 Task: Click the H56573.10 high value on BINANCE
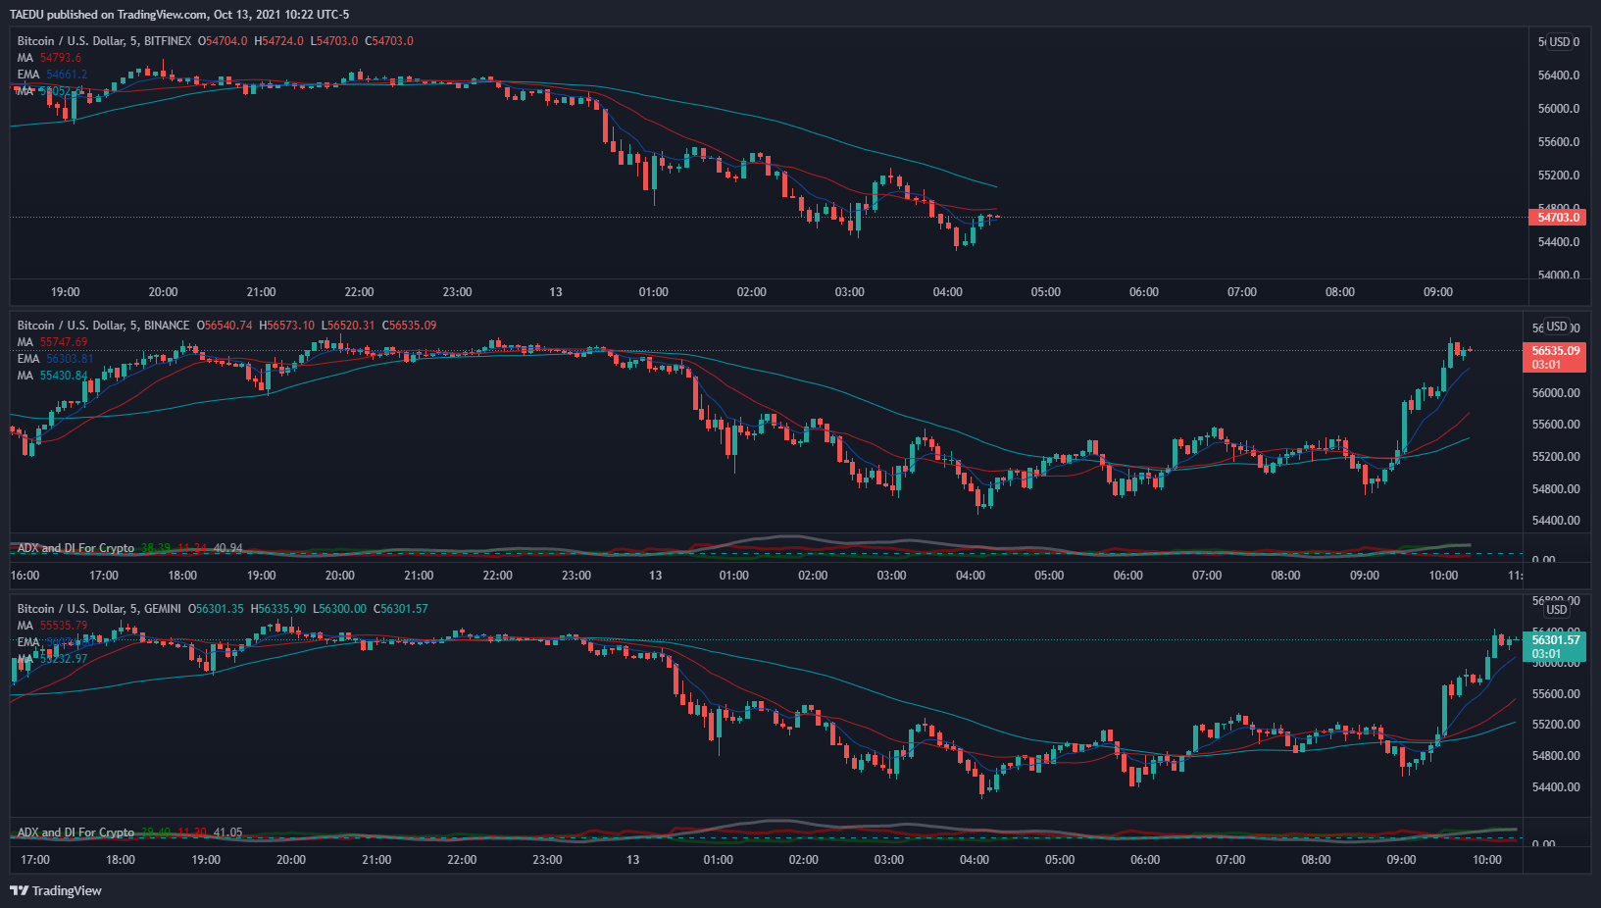[287, 326]
